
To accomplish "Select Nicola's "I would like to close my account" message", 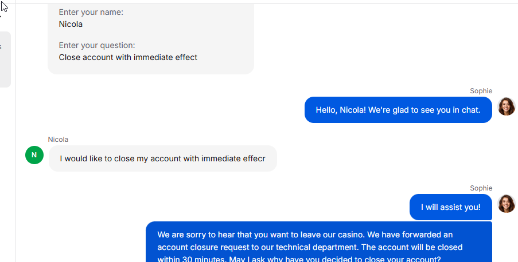I will pyautogui.click(x=162, y=158).
